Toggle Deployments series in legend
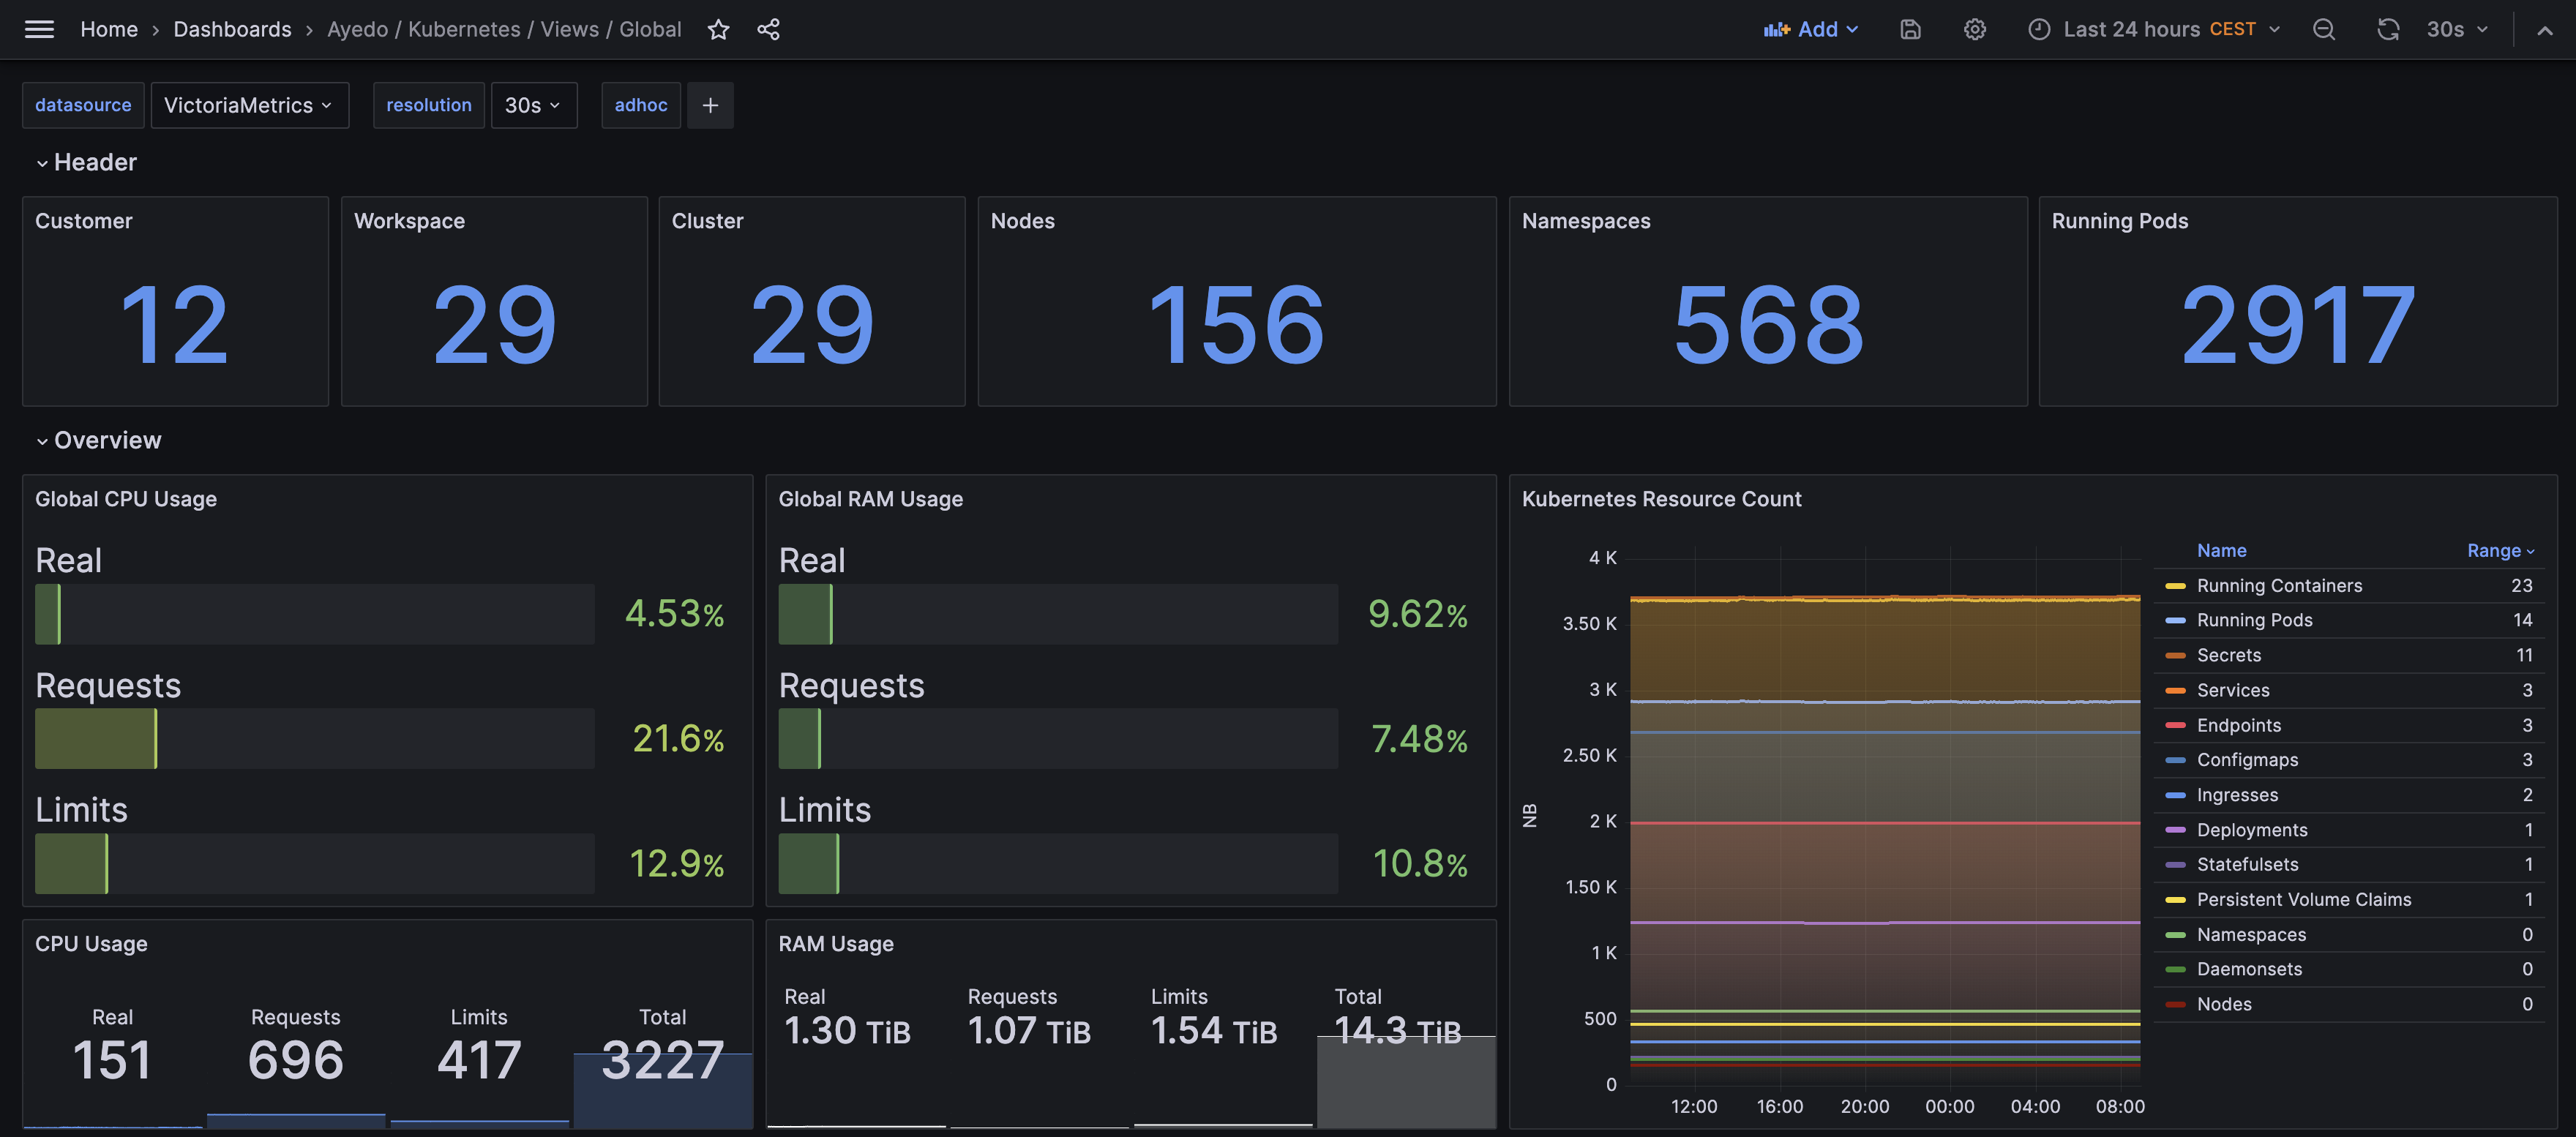 pos(2251,830)
